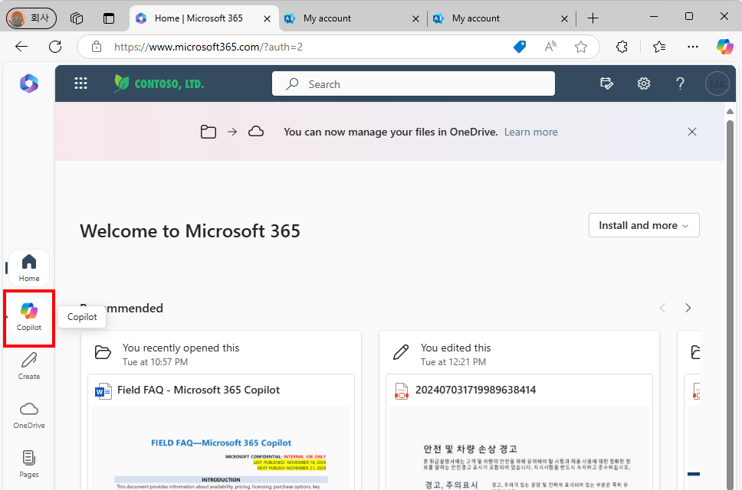
Task: Show previous Recommended items
Action: [x=662, y=308]
